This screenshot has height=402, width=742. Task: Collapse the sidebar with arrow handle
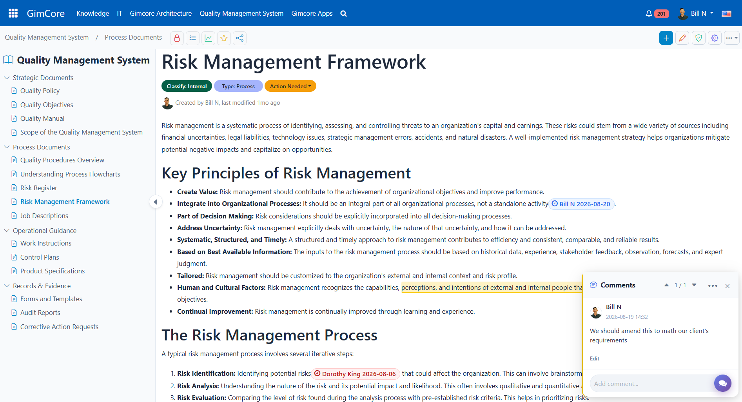tap(156, 202)
